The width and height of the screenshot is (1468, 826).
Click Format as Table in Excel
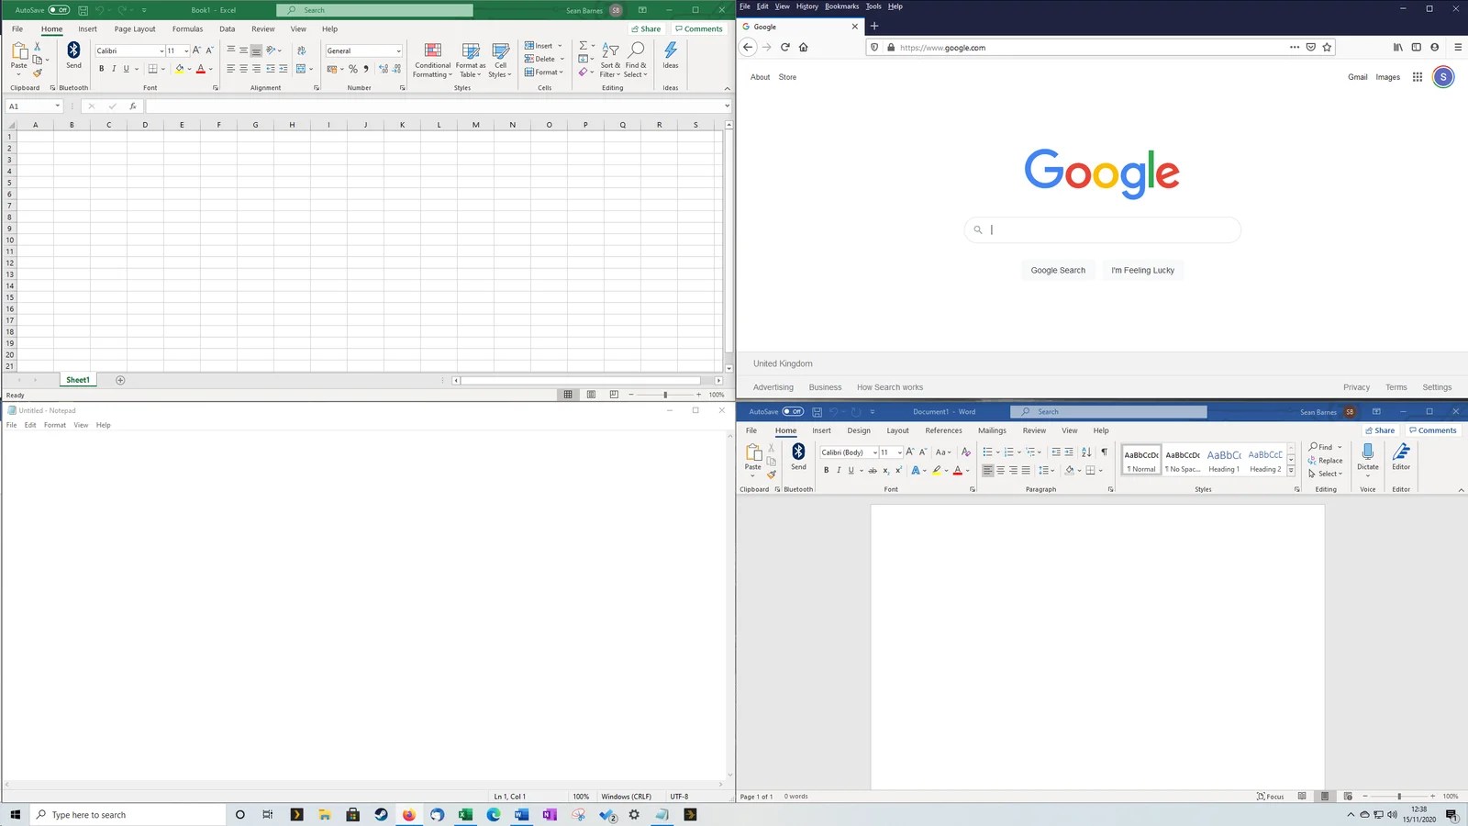coord(471,60)
